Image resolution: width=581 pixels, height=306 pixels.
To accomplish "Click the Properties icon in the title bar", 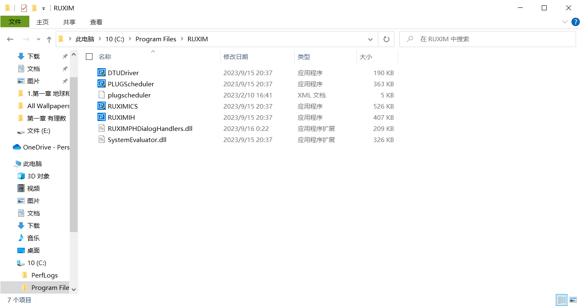I will click(24, 8).
